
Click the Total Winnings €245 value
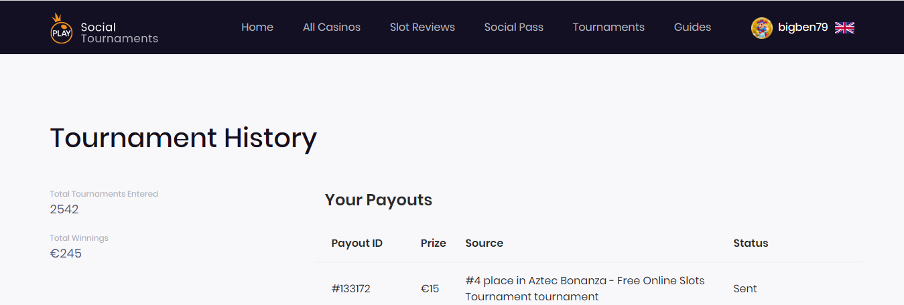pyautogui.click(x=66, y=253)
